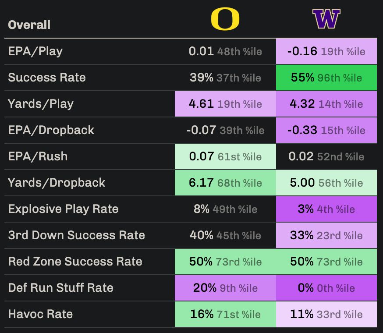383x333 pixels.
Task: Select Oregon's 50% Red Zone Success cell
Action: 225,262
